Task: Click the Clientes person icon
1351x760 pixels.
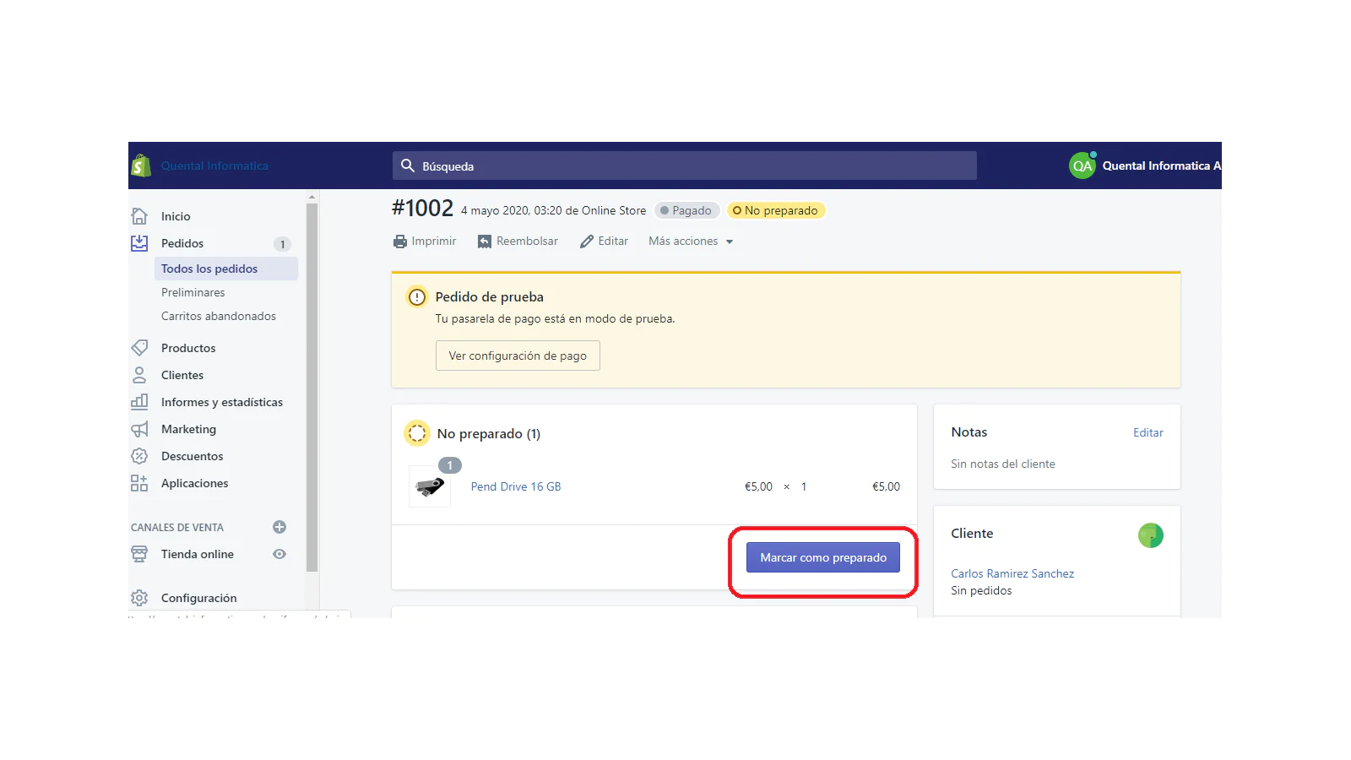Action: (x=139, y=375)
